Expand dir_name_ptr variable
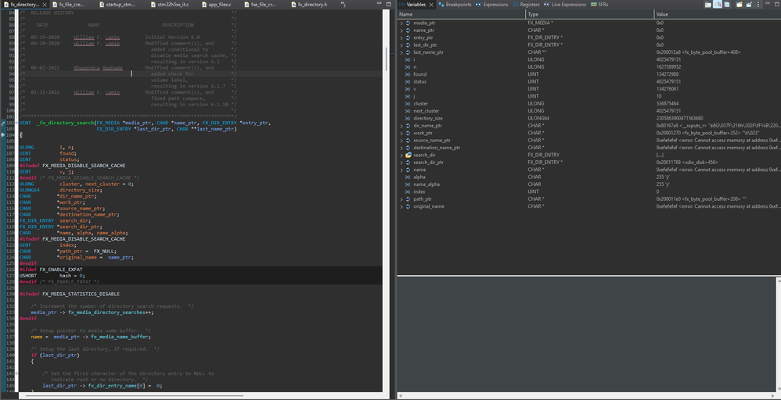 [401, 126]
